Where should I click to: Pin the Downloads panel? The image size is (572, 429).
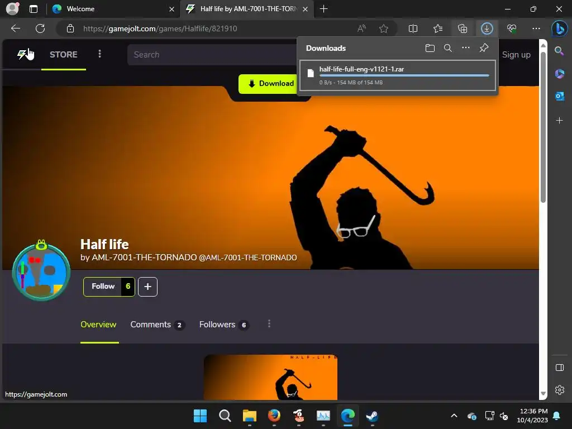click(x=484, y=48)
